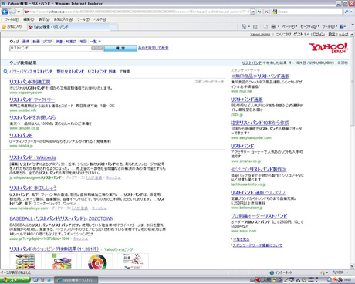Click the blue Help question mark icon

pos(342,27)
